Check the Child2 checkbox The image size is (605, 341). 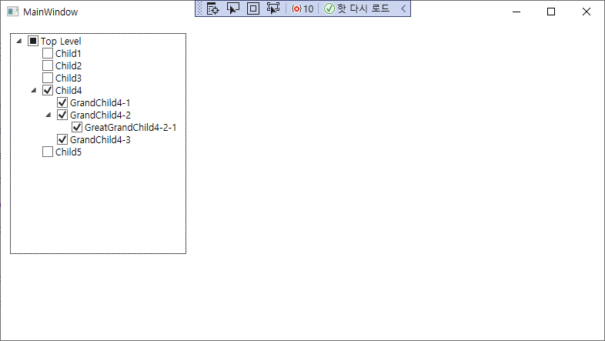click(48, 65)
